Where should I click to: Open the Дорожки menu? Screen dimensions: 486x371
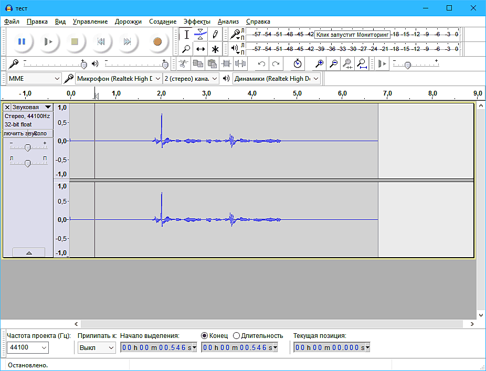click(x=129, y=22)
